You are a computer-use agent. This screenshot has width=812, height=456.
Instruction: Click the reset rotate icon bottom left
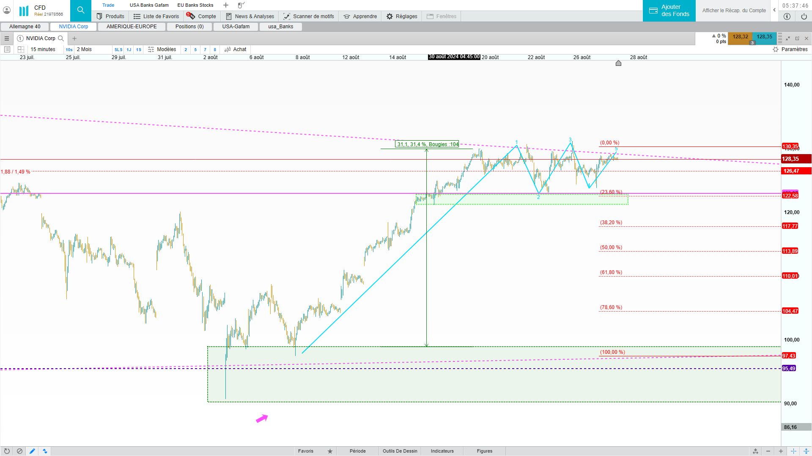(7, 451)
